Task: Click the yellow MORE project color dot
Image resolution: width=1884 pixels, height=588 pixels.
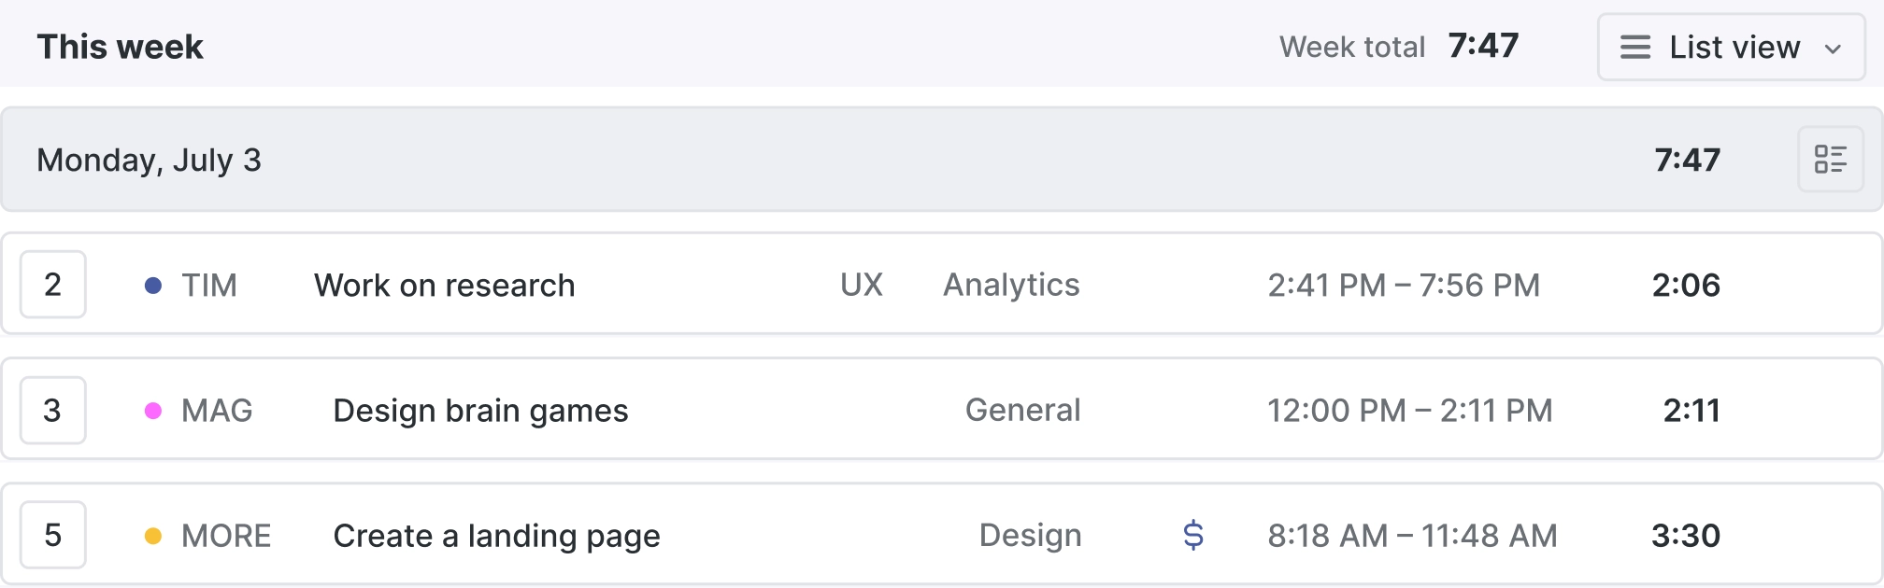Action: tap(153, 536)
